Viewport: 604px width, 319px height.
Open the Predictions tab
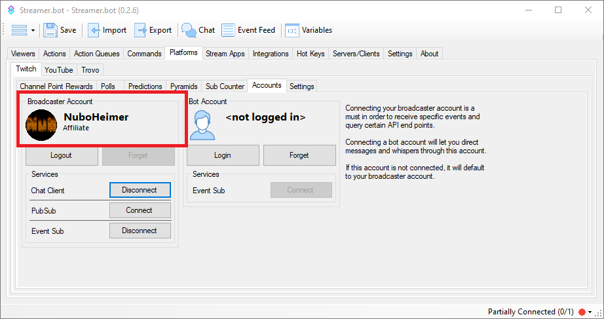145,86
